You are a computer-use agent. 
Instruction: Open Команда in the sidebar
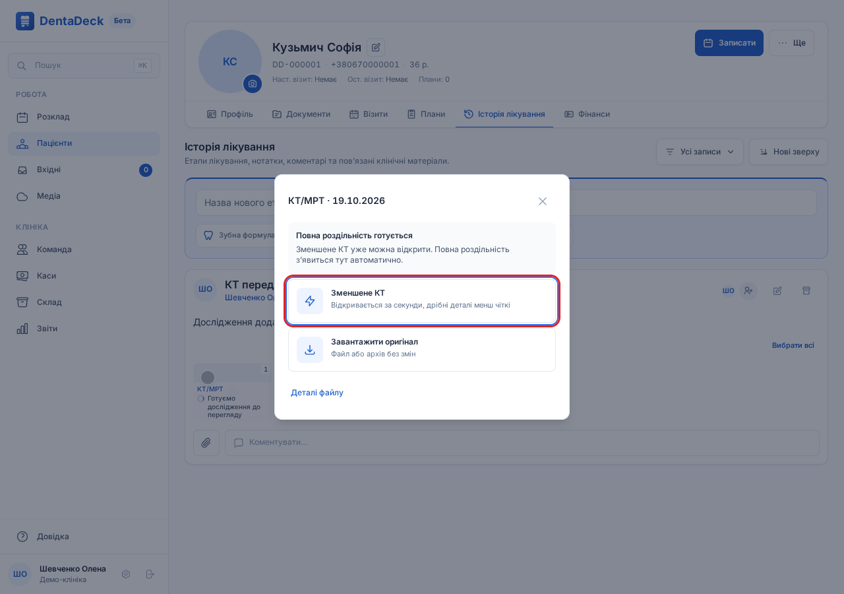coord(84,249)
